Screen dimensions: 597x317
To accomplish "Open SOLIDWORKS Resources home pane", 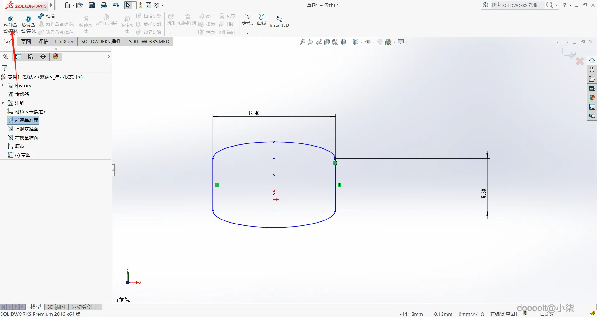I will coord(592,60).
